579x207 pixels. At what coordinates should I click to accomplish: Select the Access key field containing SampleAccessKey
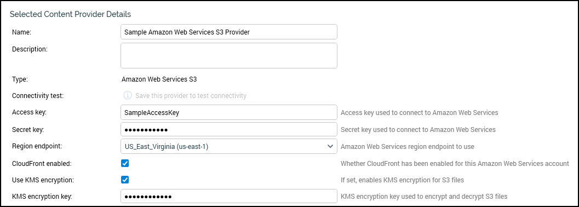pos(229,112)
